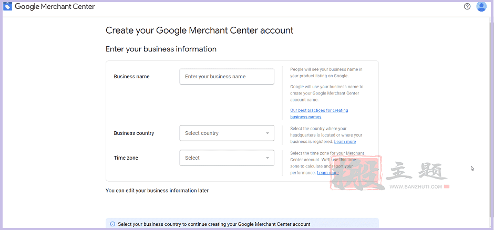Open the help question mark icon
This screenshot has height=230, width=494.
coord(467,6)
